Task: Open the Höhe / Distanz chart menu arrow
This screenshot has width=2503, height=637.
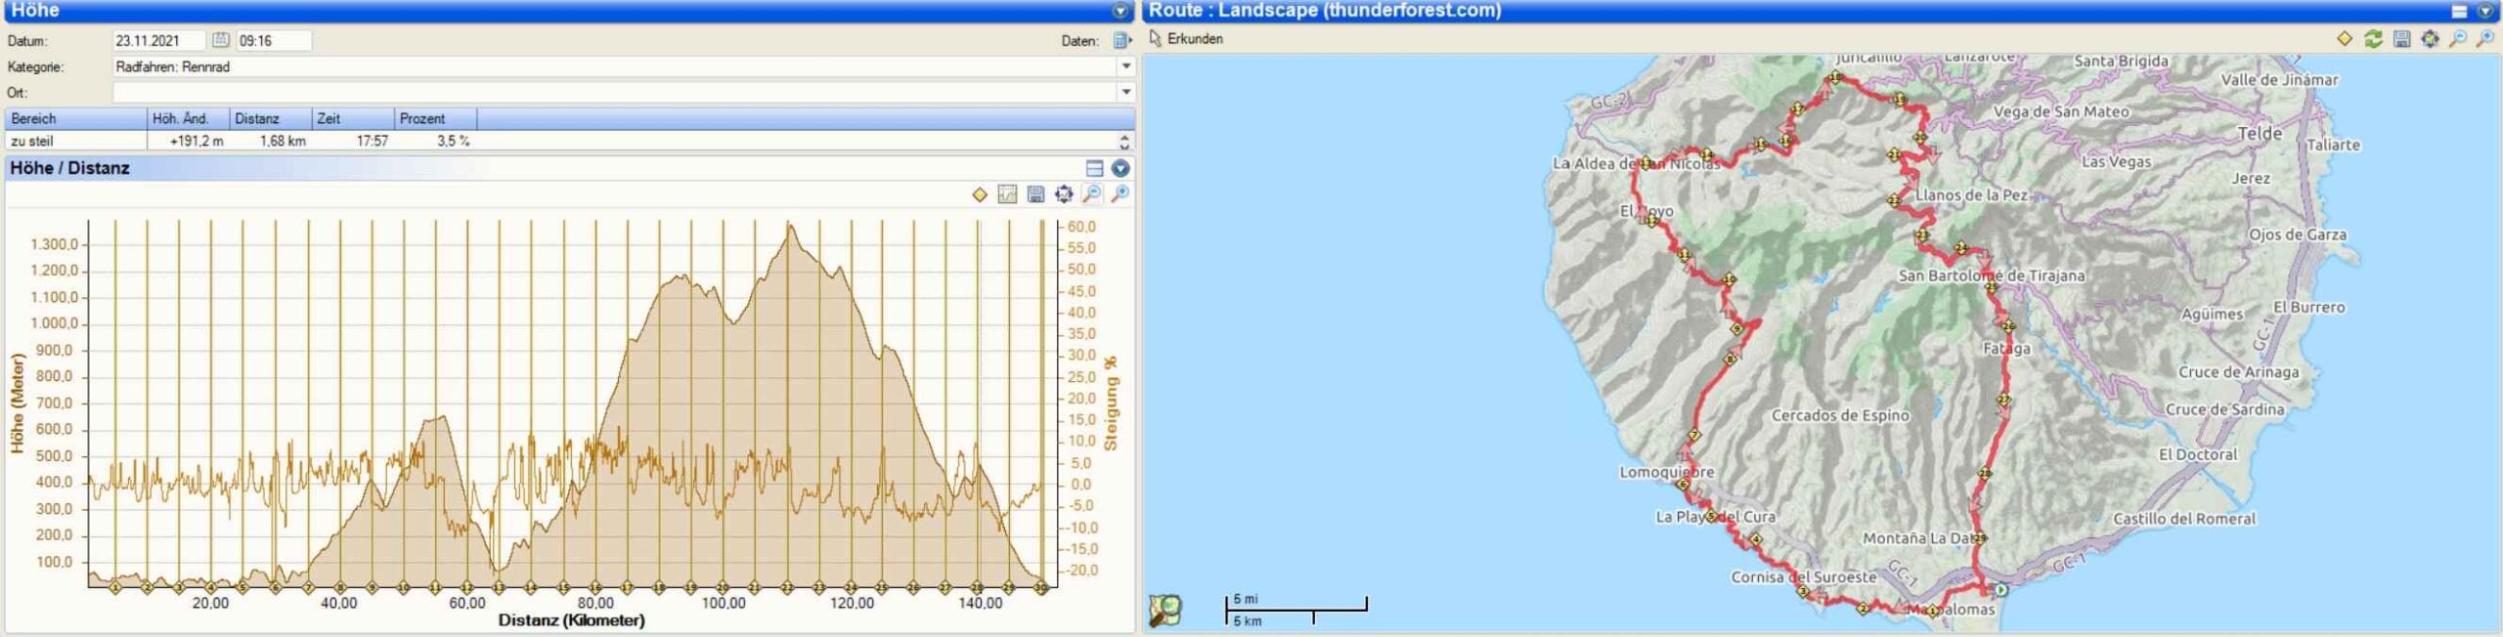Action: (1120, 168)
